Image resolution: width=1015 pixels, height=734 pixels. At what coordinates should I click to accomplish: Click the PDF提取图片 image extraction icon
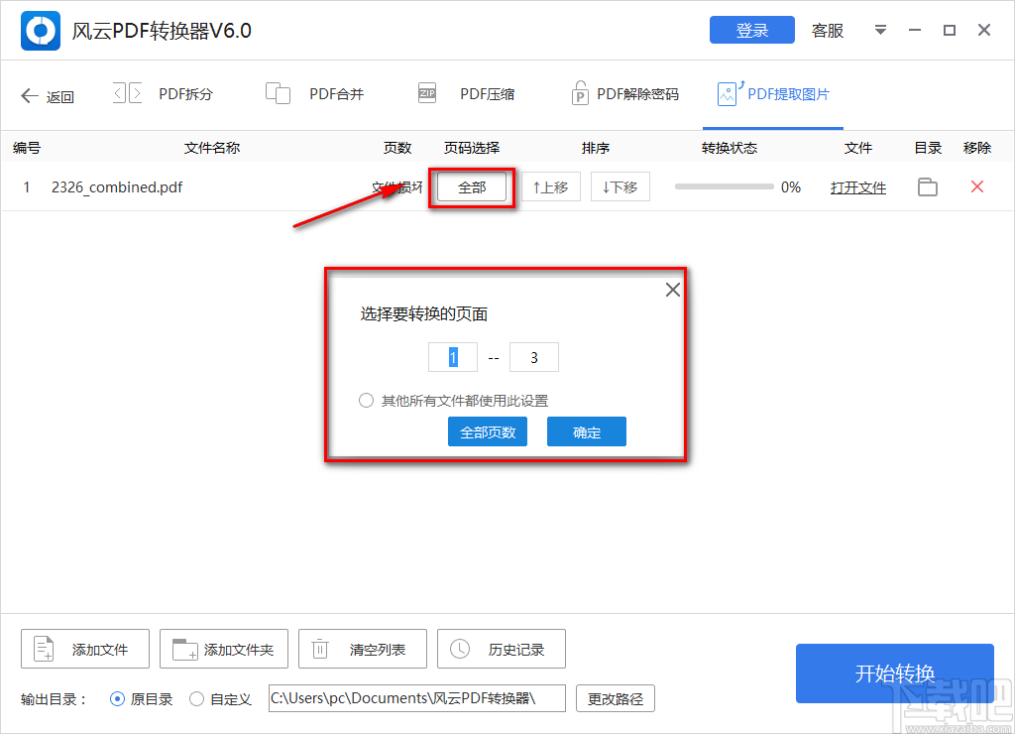(x=729, y=92)
